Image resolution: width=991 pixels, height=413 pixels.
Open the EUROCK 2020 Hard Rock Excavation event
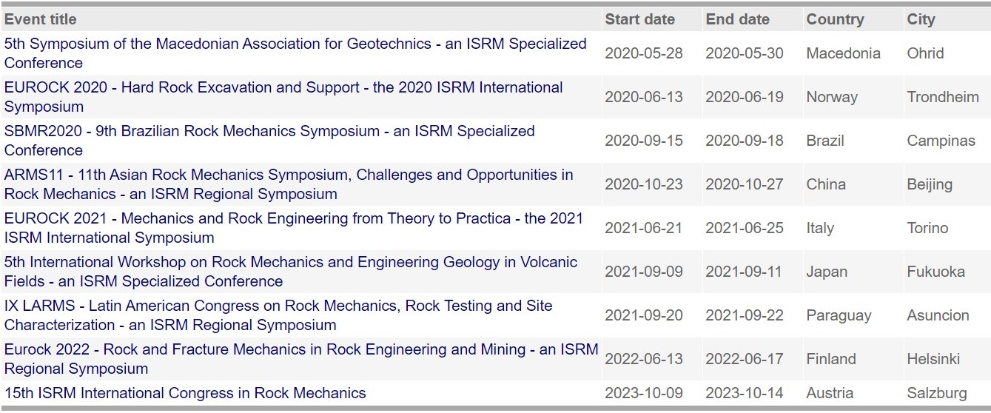(x=283, y=97)
